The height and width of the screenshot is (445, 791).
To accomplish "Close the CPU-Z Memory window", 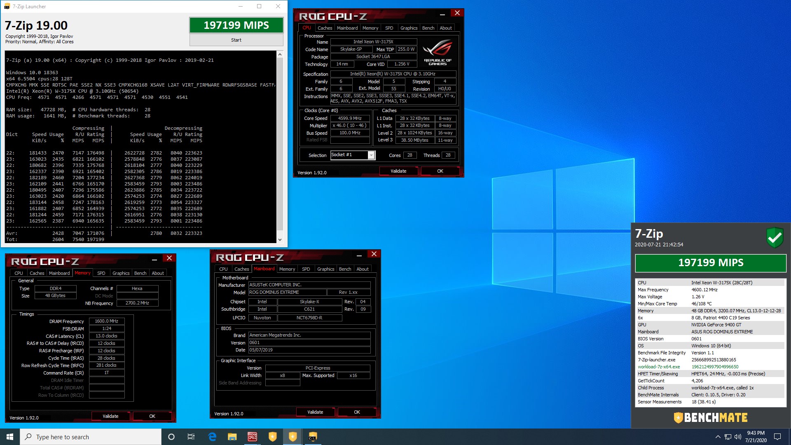I will click(169, 258).
